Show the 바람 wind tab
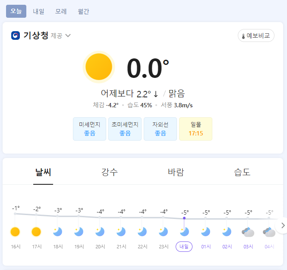Screen dimensions: 287x270 [x=176, y=172]
